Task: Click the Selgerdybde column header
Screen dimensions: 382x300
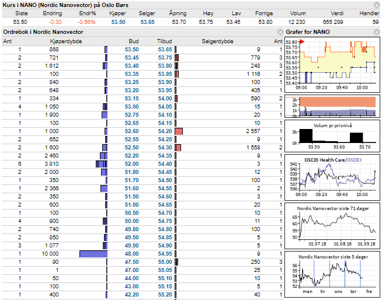Action: [x=217, y=41]
